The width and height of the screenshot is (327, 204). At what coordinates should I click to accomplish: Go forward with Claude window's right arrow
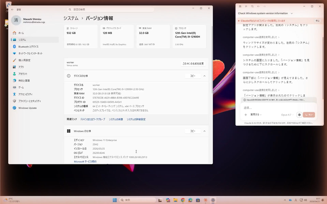(264, 7)
